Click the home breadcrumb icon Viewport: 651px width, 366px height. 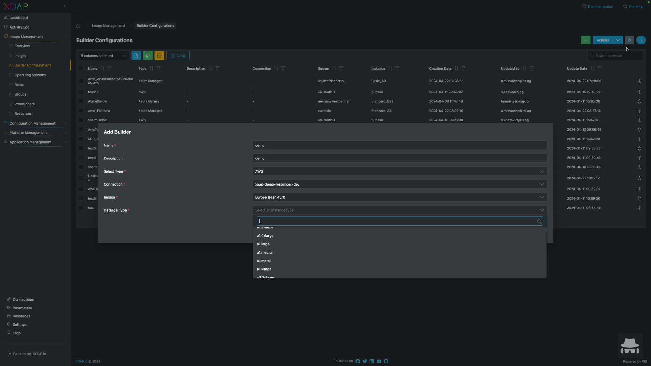pos(78,26)
